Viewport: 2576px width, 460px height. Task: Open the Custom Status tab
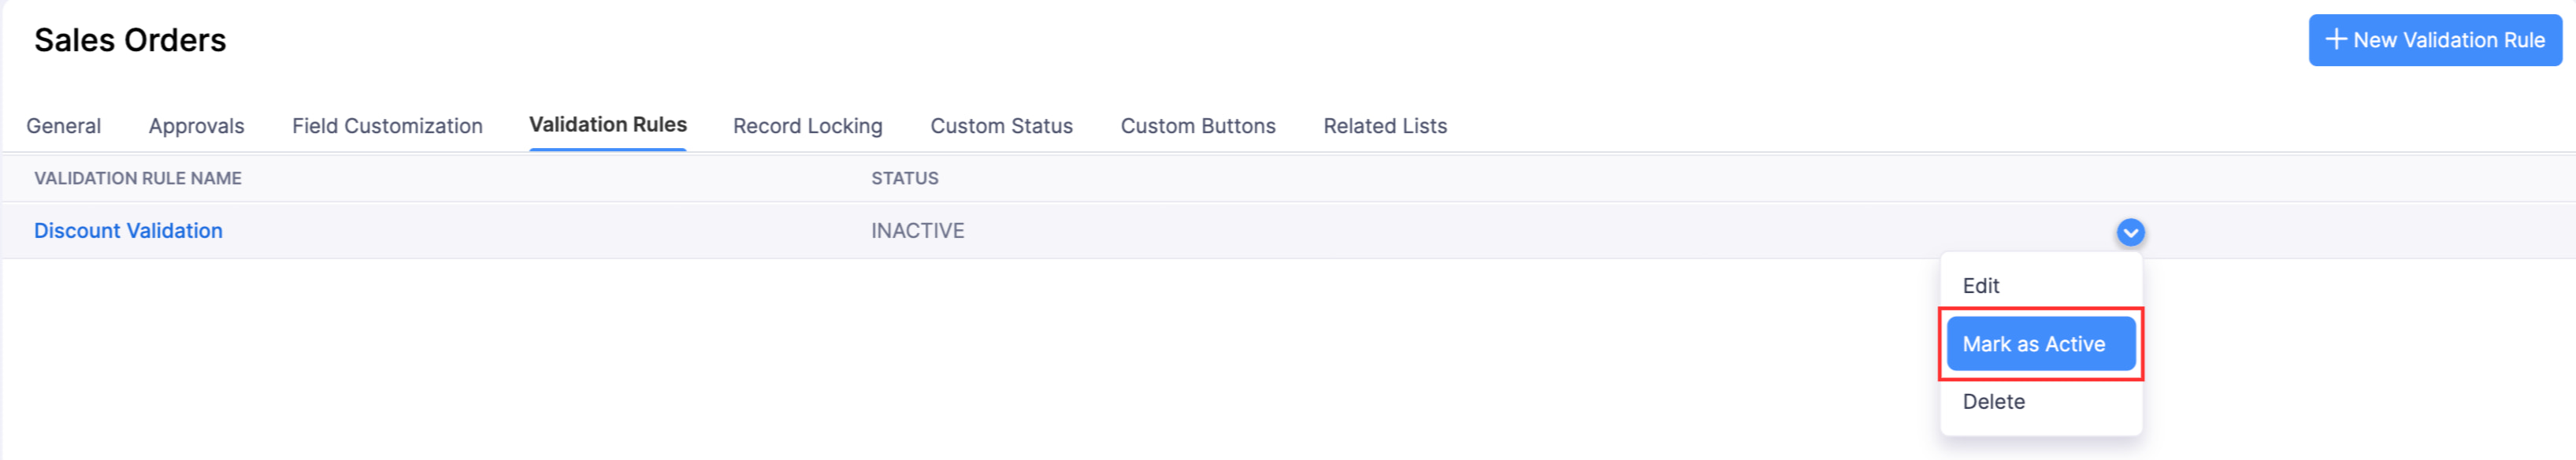(1001, 126)
